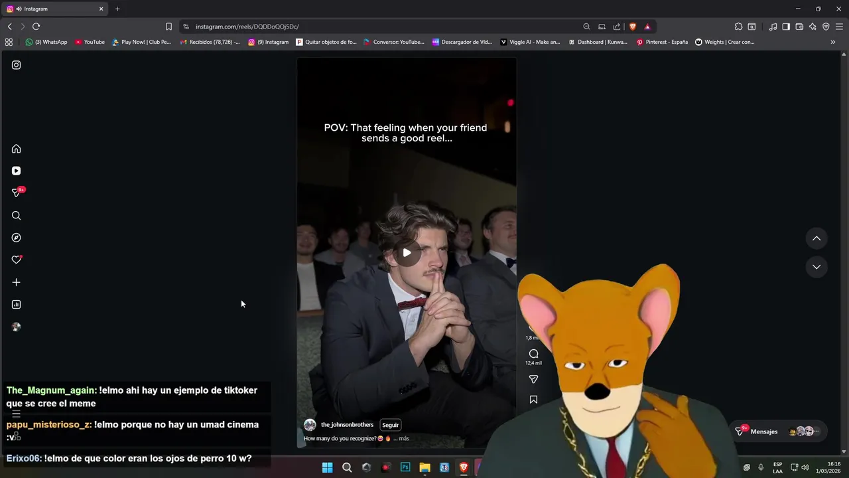The image size is (849, 478).
Task: Open Brave VPN shield icon
Action: pyautogui.click(x=826, y=27)
